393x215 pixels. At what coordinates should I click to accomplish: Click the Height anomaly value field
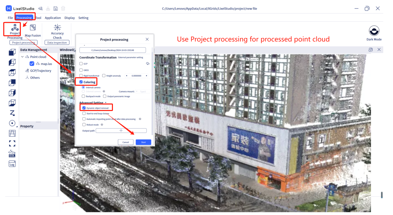point(137,76)
